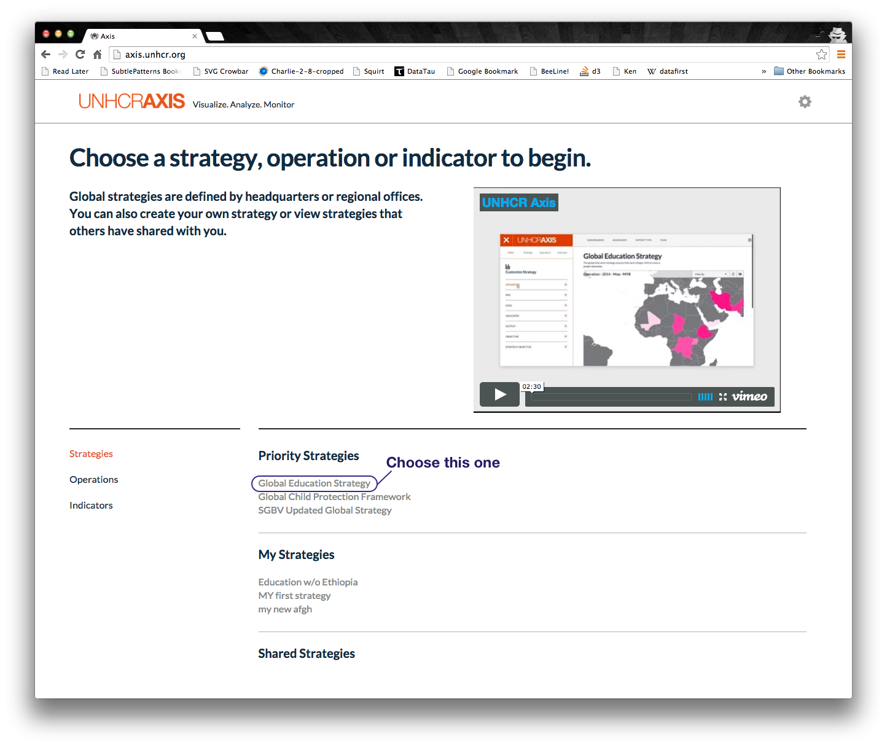Screen dimensions: 887x747
Task: Click the Priority Strategies heading
Action: point(308,456)
